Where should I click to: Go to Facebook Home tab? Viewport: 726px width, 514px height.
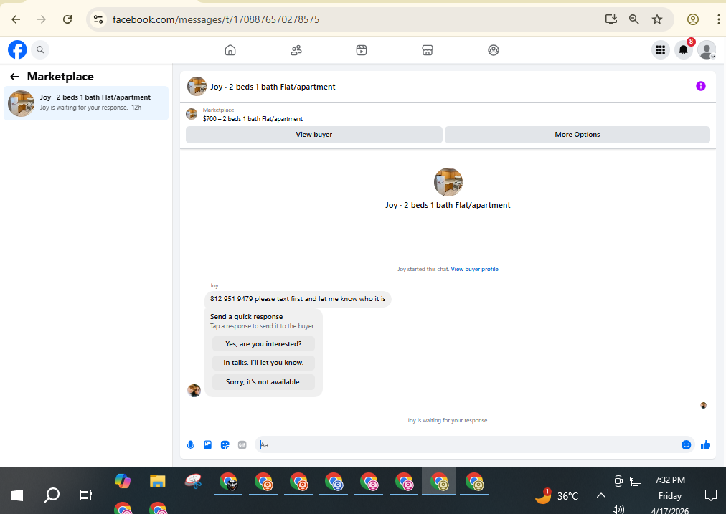pos(230,50)
